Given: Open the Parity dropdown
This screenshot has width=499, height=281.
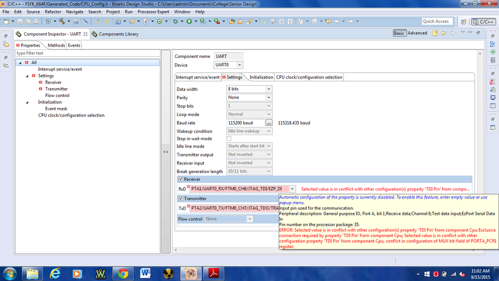Looking at the screenshot, I should [x=269, y=97].
